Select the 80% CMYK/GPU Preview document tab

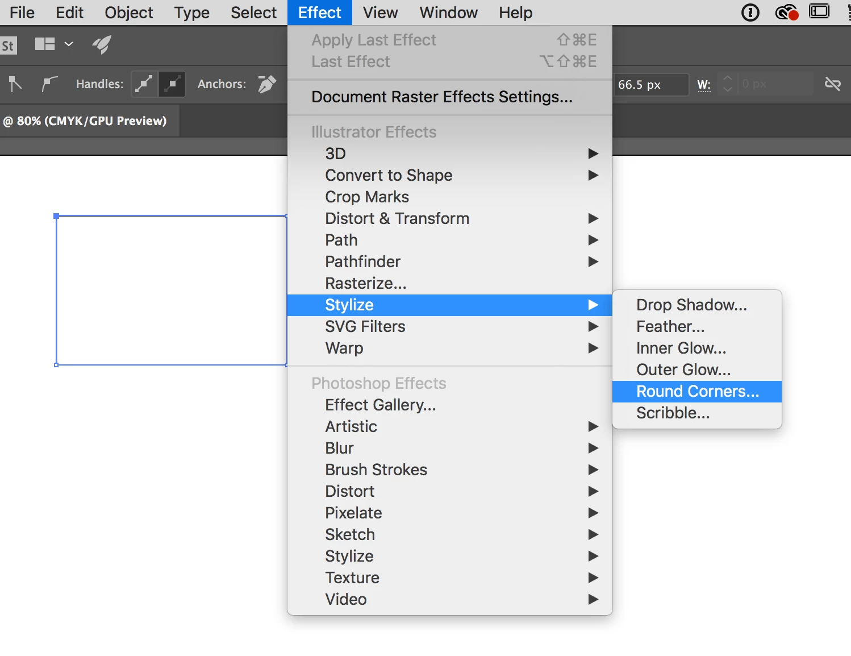(90, 121)
